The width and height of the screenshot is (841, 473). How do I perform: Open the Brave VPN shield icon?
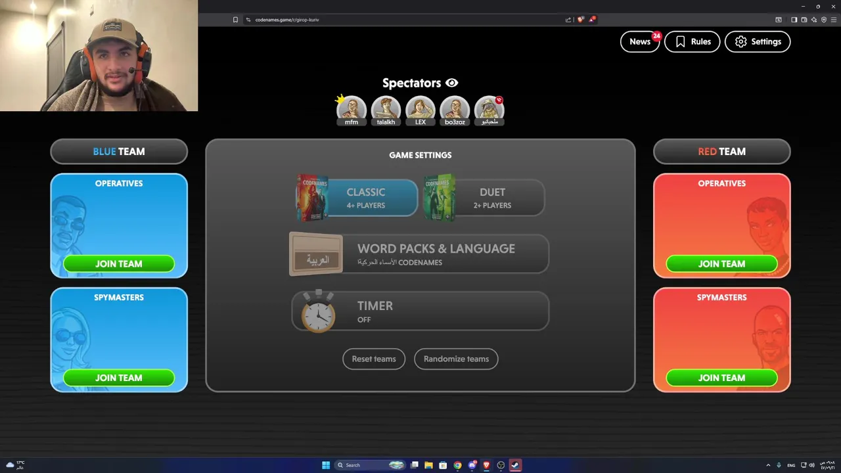tap(823, 20)
